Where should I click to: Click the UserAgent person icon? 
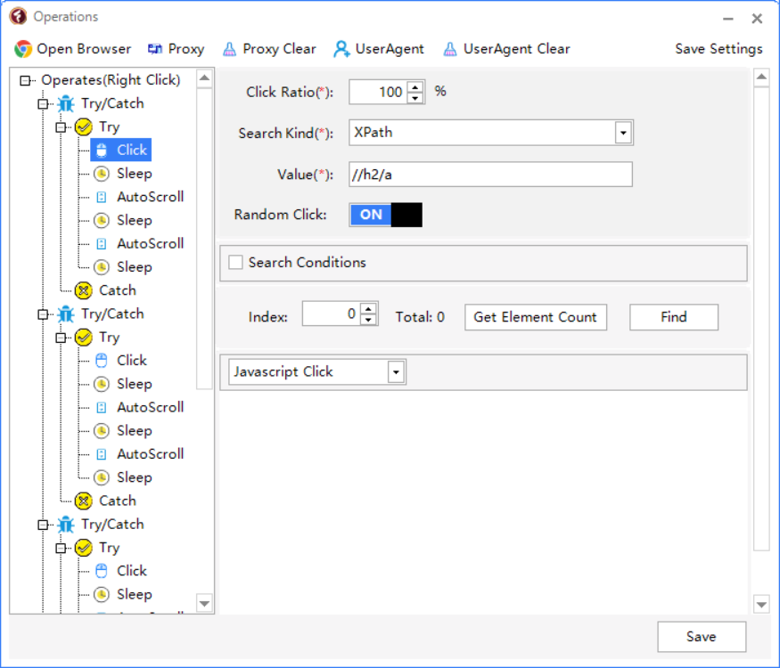(x=341, y=49)
